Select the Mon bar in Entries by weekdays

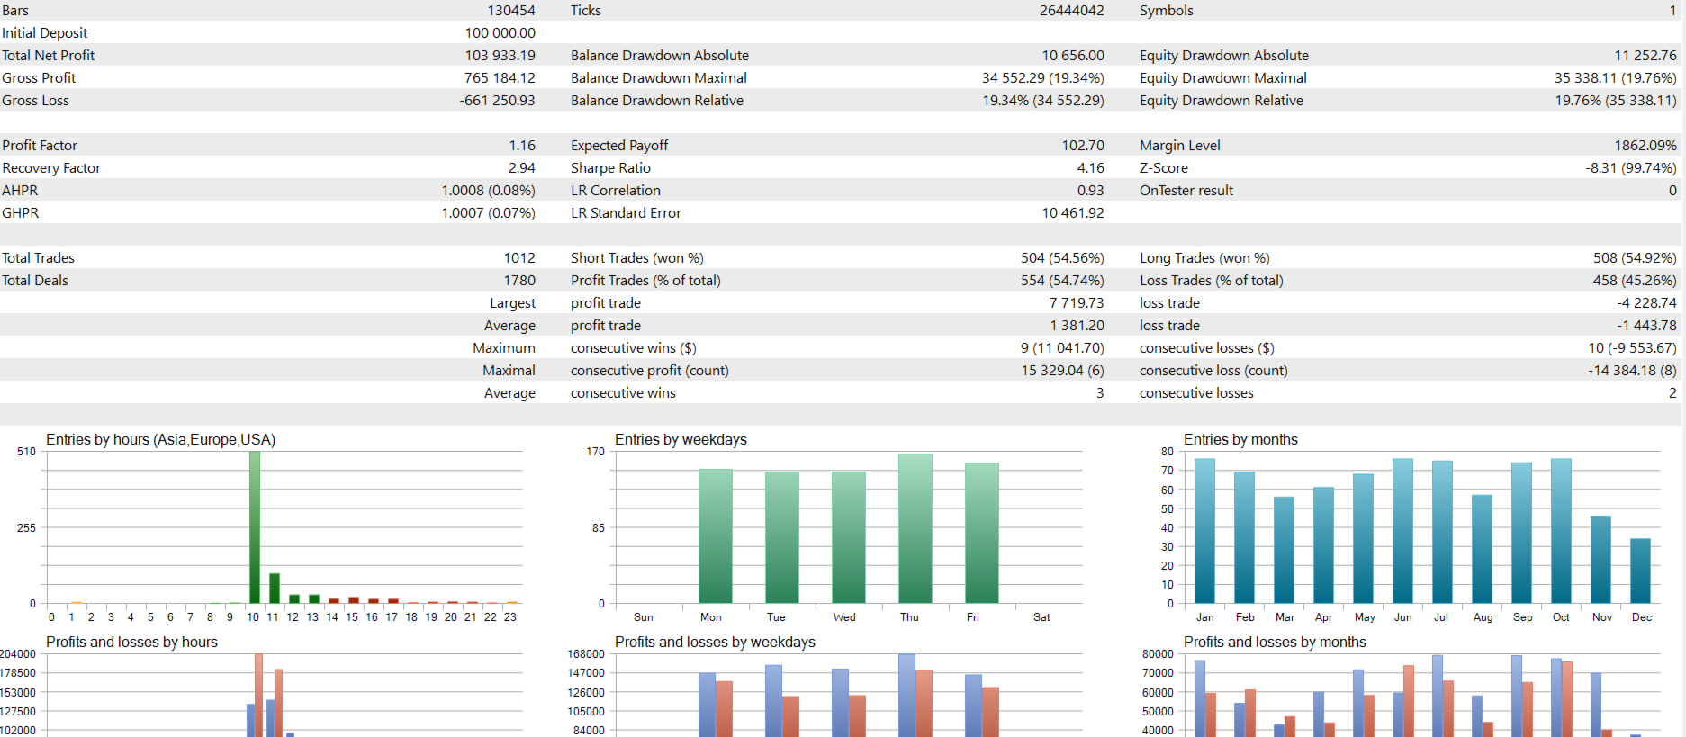(x=715, y=535)
